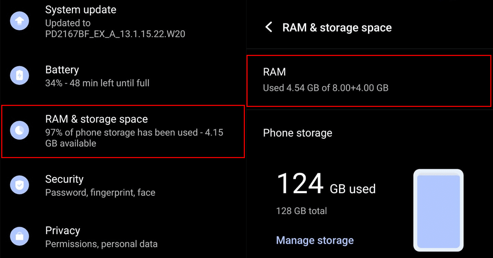Tap the Permissions, personal data subtitle
The height and width of the screenshot is (258, 493).
[101, 244]
